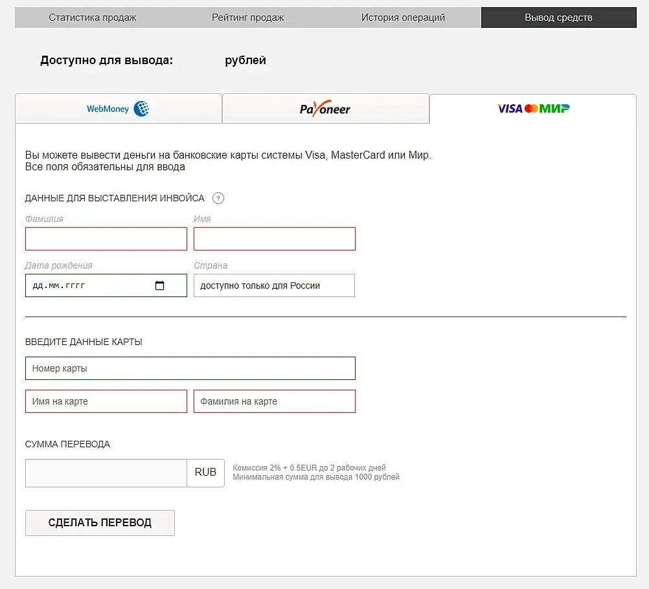This screenshot has width=649, height=589.
Task: Open the calendar picker in birth date field
Action: (x=160, y=285)
